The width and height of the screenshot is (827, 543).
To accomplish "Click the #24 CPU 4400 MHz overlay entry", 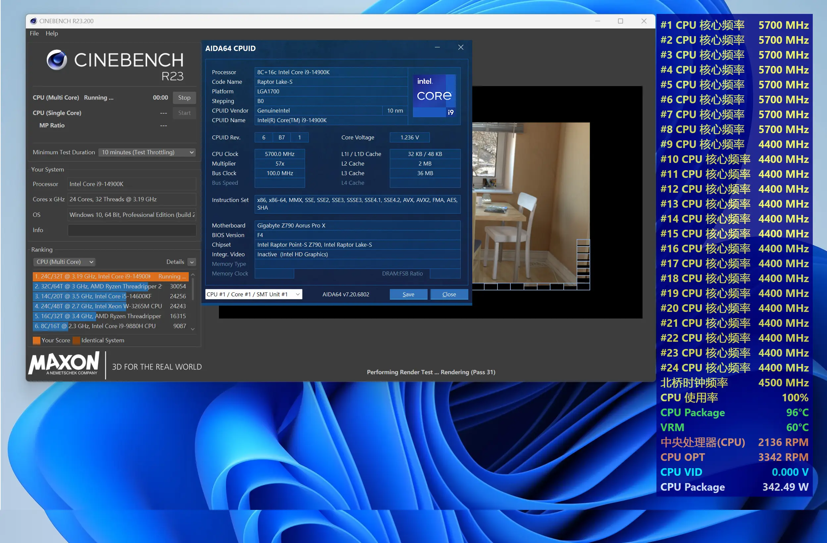I will coord(734,368).
